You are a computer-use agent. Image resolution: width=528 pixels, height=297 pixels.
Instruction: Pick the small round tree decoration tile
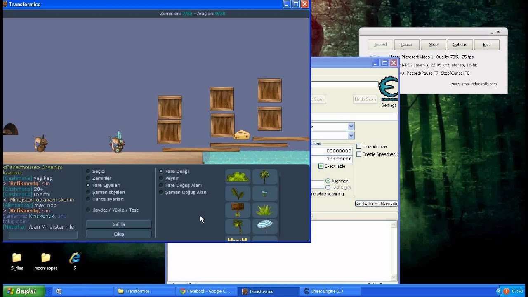(x=265, y=177)
